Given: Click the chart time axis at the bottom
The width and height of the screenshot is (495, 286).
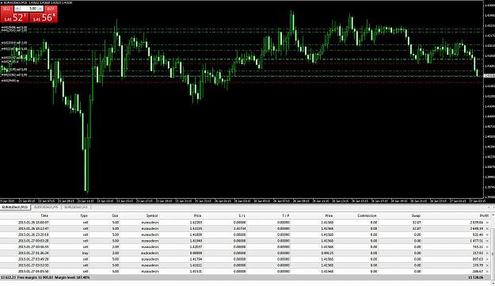Looking at the screenshot, I should 242,201.
